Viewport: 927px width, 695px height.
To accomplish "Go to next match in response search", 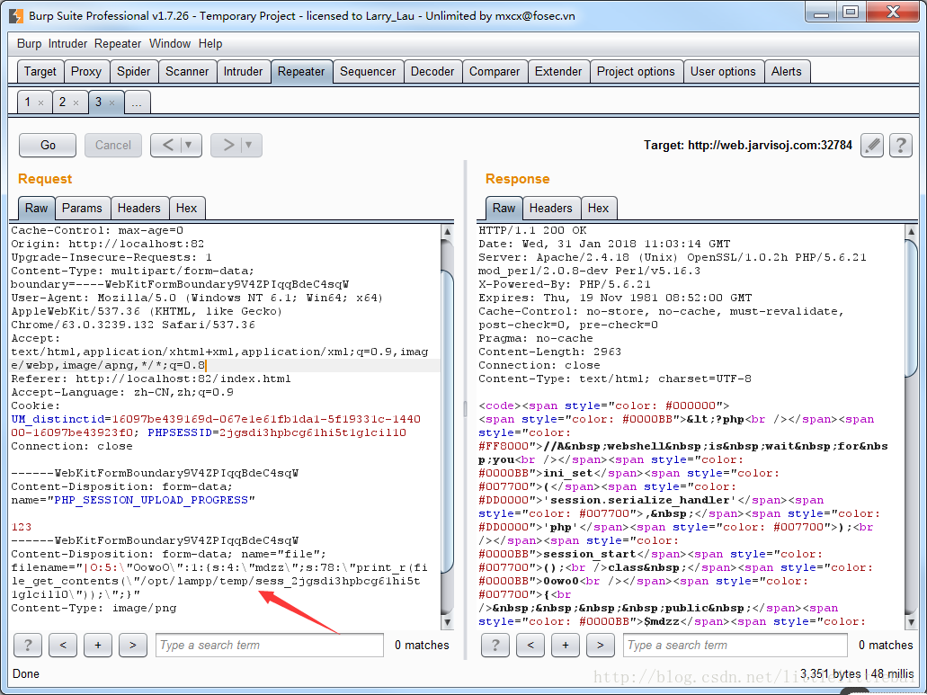I will (601, 645).
